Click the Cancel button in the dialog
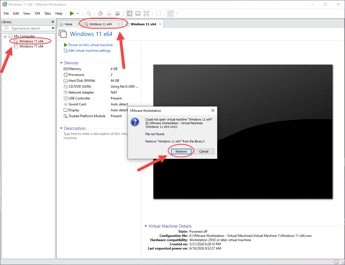345x265 pixels. (x=204, y=151)
